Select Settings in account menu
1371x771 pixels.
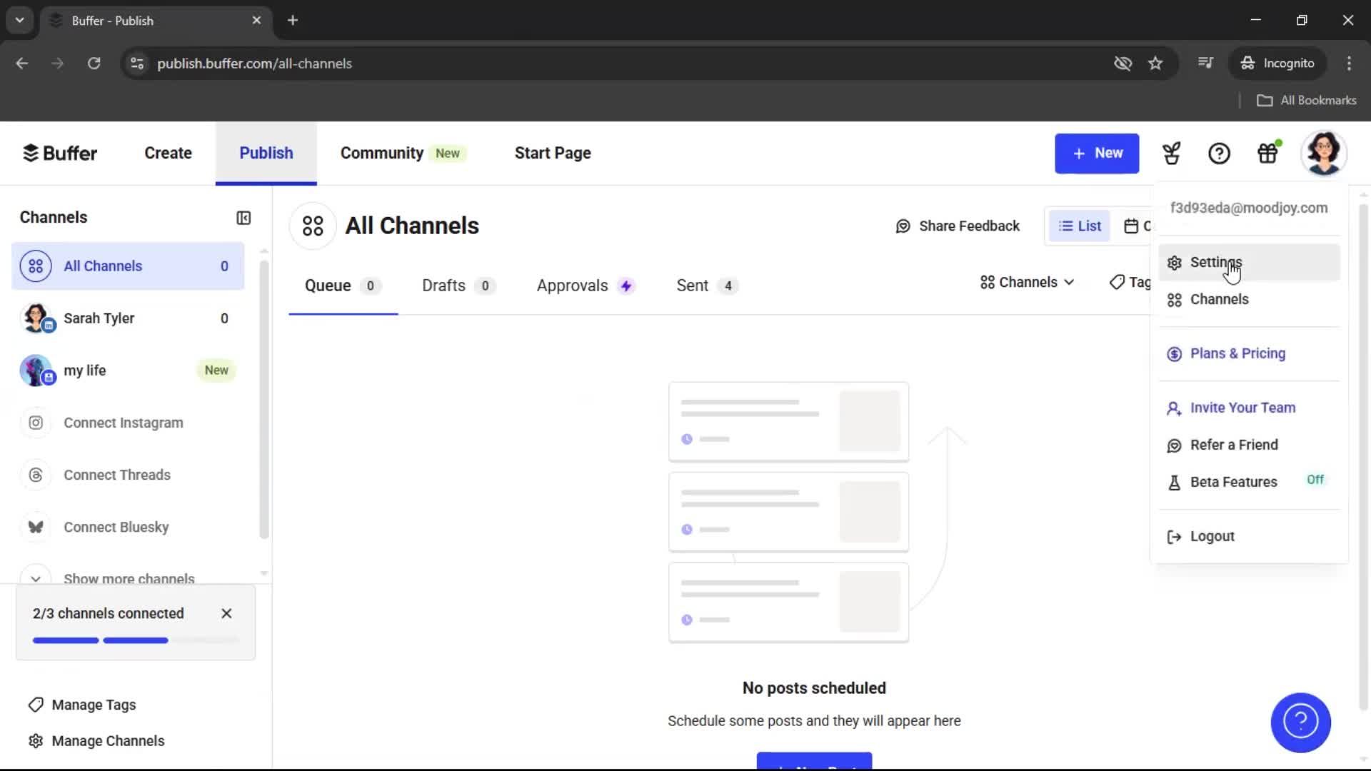(1215, 262)
